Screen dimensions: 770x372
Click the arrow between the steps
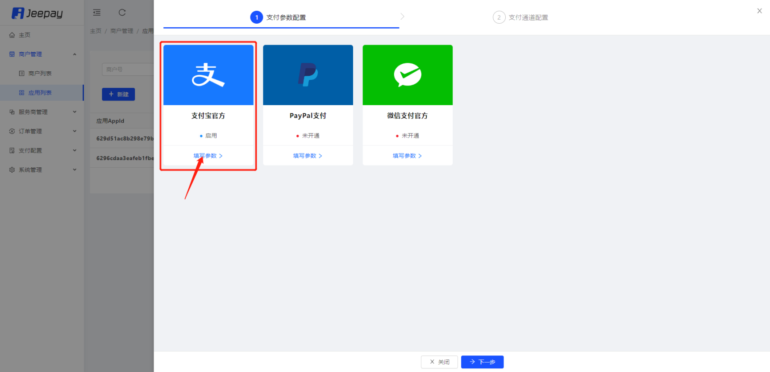402,17
